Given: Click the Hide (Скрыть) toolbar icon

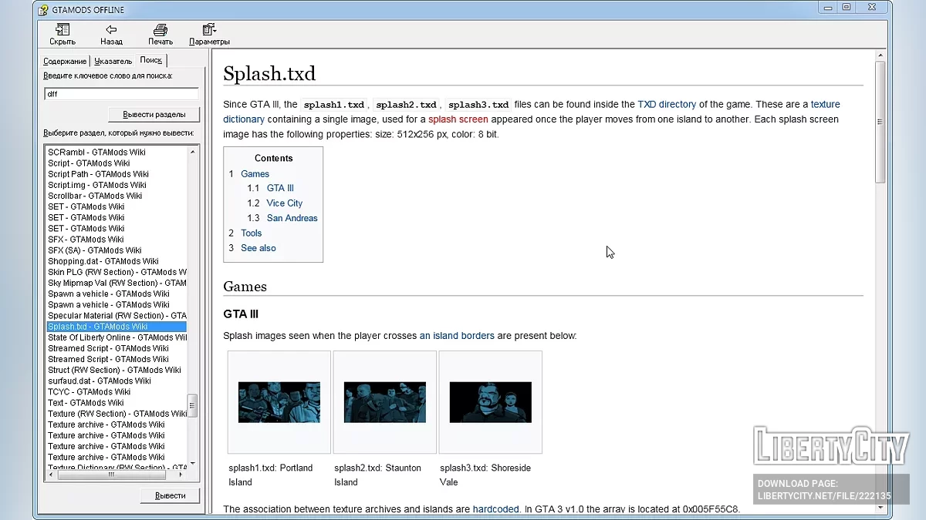Looking at the screenshot, I should click(63, 30).
